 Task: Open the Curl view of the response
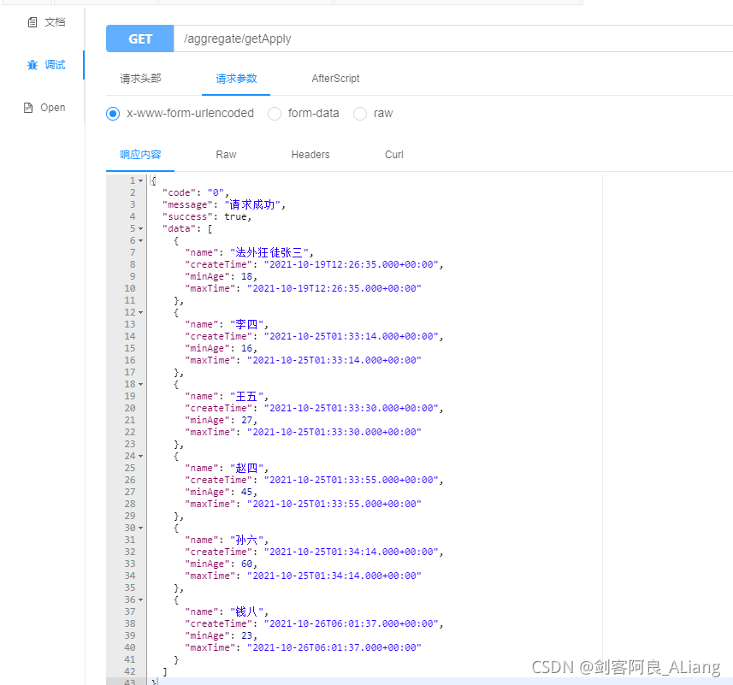coord(393,155)
